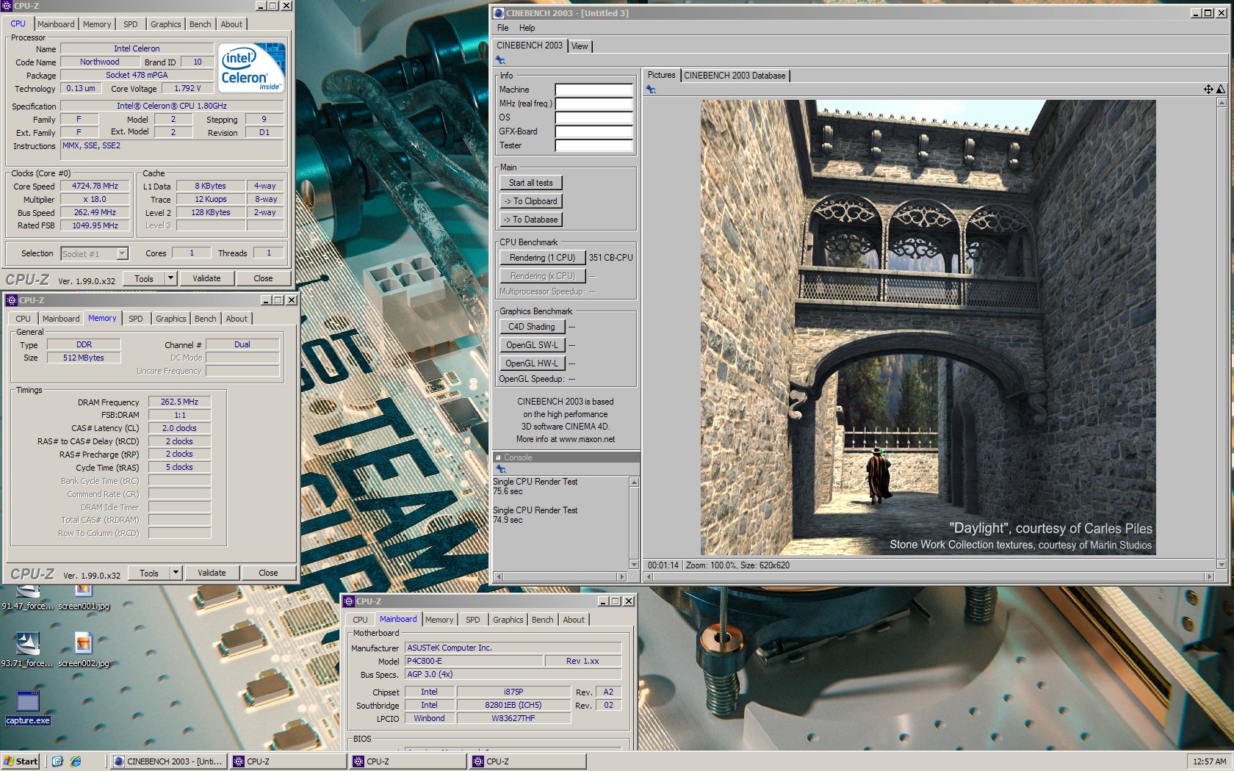The height and width of the screenshot is (771, 1234).
Task: Open the Socket #1 selection dropdown
Action: (x=123, y=253)
